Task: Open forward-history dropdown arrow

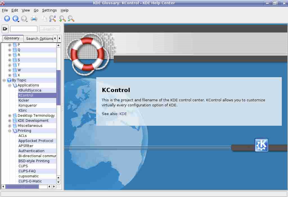Action: click(x=27, y=22)
